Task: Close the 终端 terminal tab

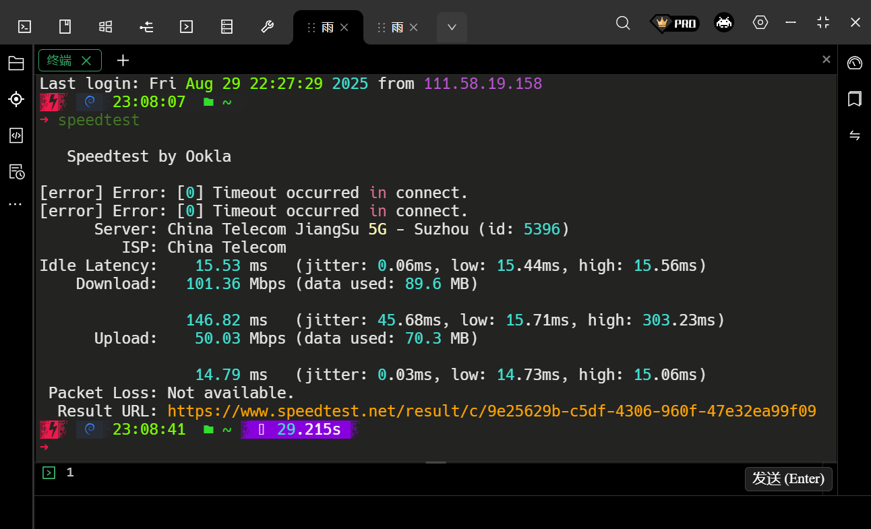Action: [x=86, y=61]
